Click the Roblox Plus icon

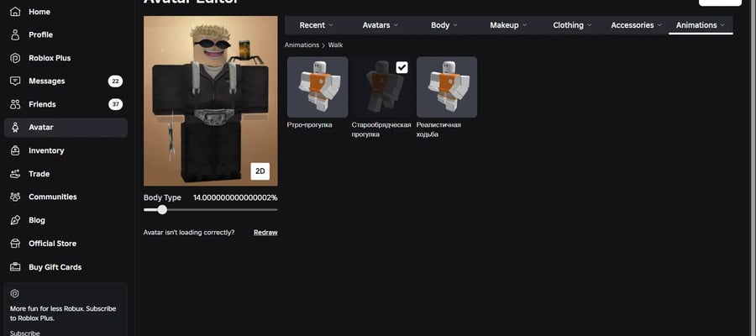coord(15,58)
